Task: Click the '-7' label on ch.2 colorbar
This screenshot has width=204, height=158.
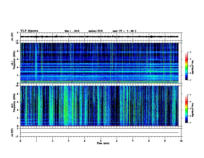Action: click(190, 123)
